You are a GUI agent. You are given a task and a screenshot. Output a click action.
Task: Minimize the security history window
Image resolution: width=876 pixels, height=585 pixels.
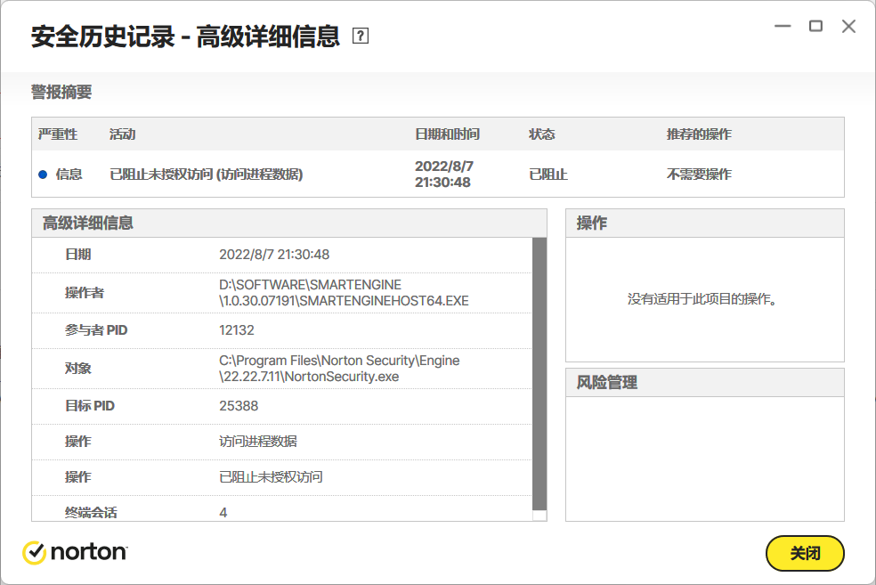[783, 26]
